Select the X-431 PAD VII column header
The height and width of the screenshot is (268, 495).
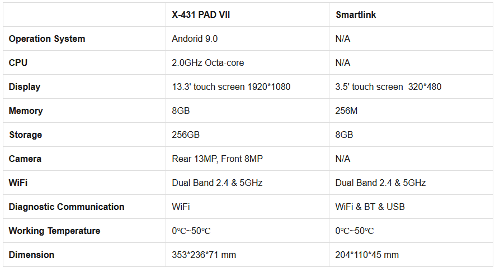coord(201,15)
